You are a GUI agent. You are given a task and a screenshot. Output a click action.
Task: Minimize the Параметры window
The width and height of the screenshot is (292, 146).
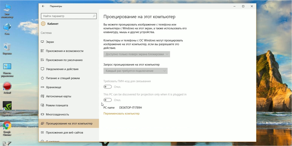234,6
